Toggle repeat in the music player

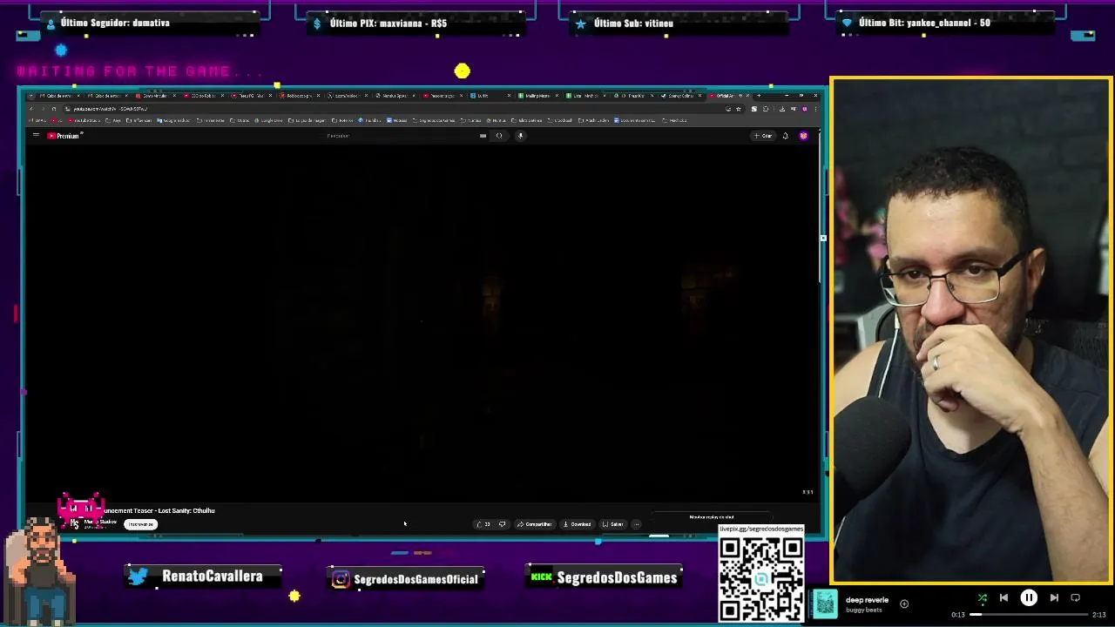click(1075, 598)
